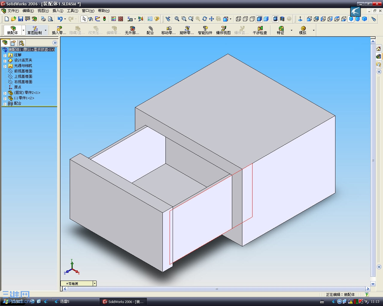Select the Zoom to Area tool
The height and width of the screenshot is (306, 383).
(x=184, y=19)
